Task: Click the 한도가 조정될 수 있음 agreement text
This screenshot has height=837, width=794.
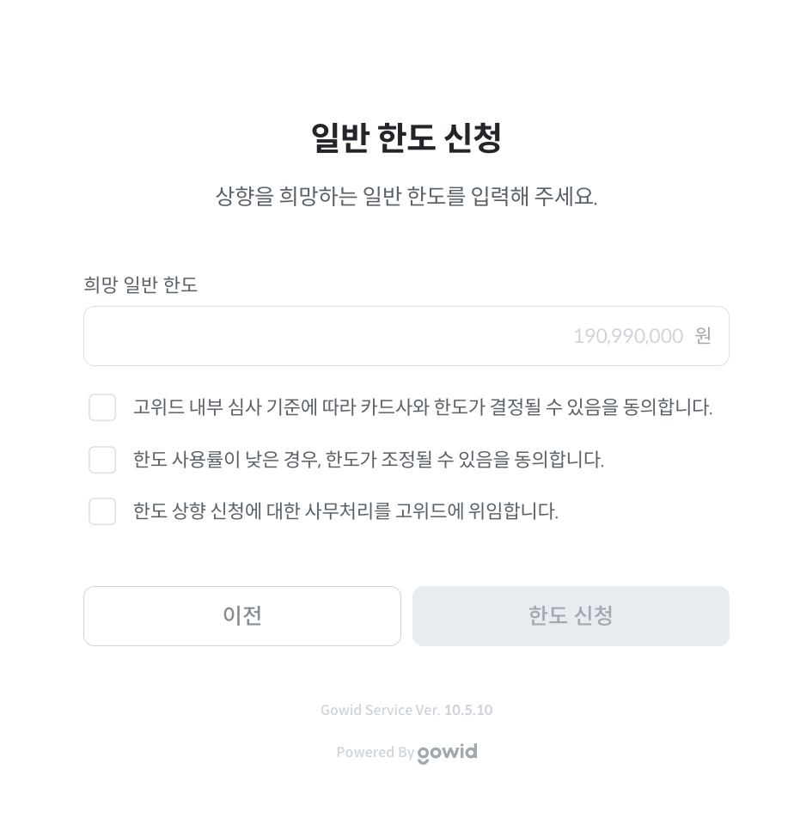Action: [368, 460]
